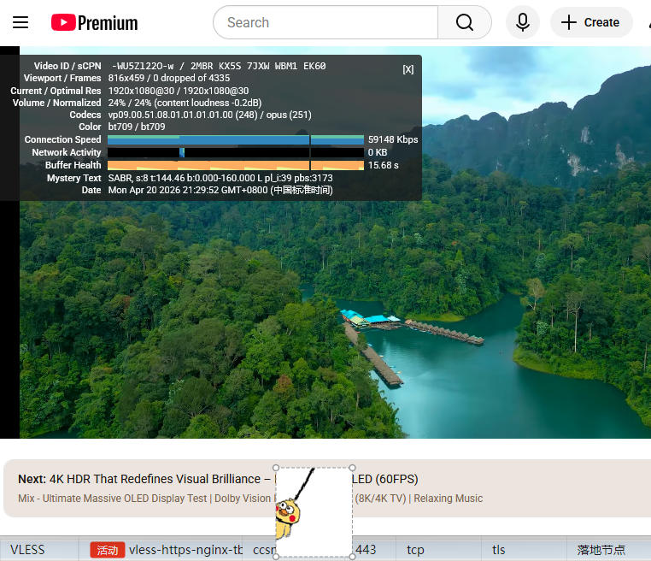Click the Create button
This screenshot has height=561, width=651.
click(x=590, y=23)
